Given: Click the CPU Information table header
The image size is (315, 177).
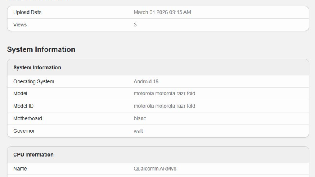Looking at the screenshot, I should 33,155.
